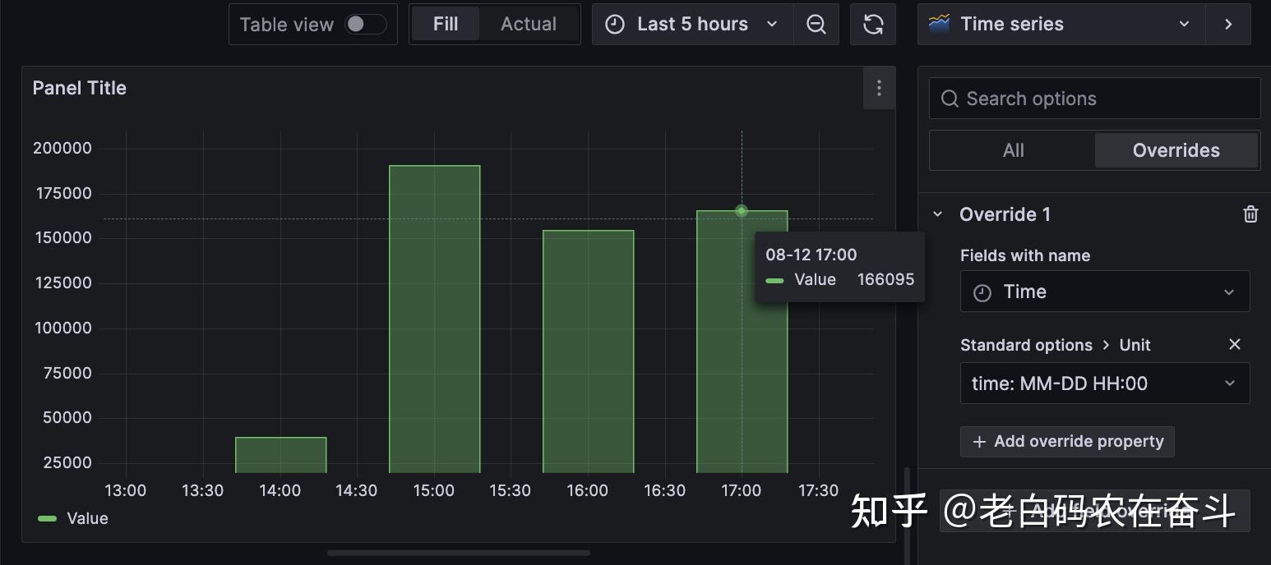Click the Add override property button
The width and height of the screenshot is (1271, 565).
coord(1066,441)
